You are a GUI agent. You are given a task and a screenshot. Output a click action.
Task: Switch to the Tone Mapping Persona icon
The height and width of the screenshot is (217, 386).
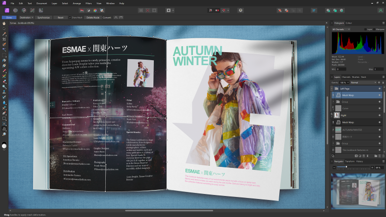[32, 11]
